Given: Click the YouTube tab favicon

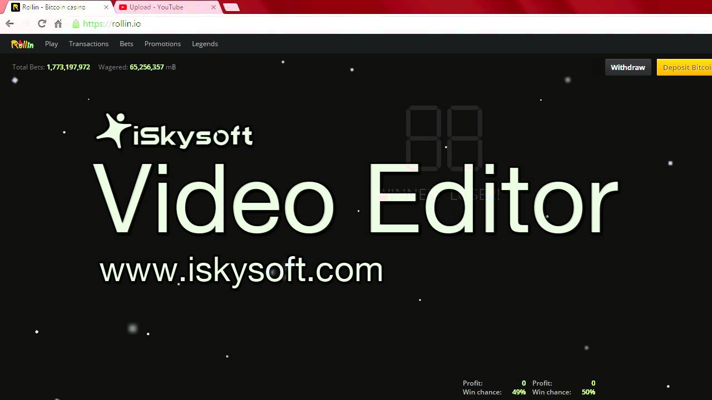Looking at the screenshot, I should (123, 7).
